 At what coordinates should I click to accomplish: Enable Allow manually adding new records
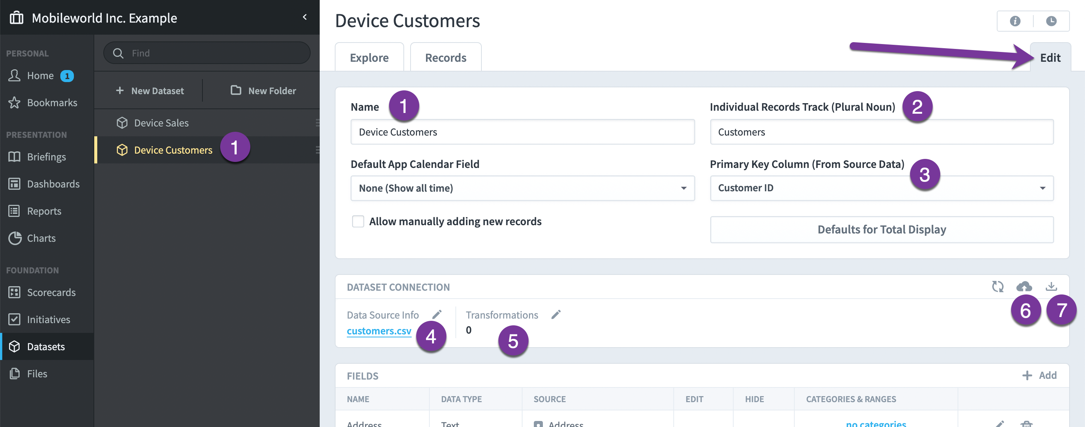point(358,221)
